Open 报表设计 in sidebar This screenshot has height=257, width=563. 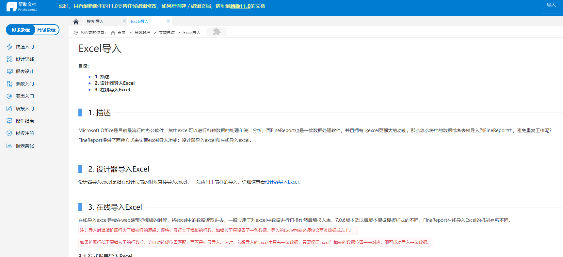click(x=25, y=71)
